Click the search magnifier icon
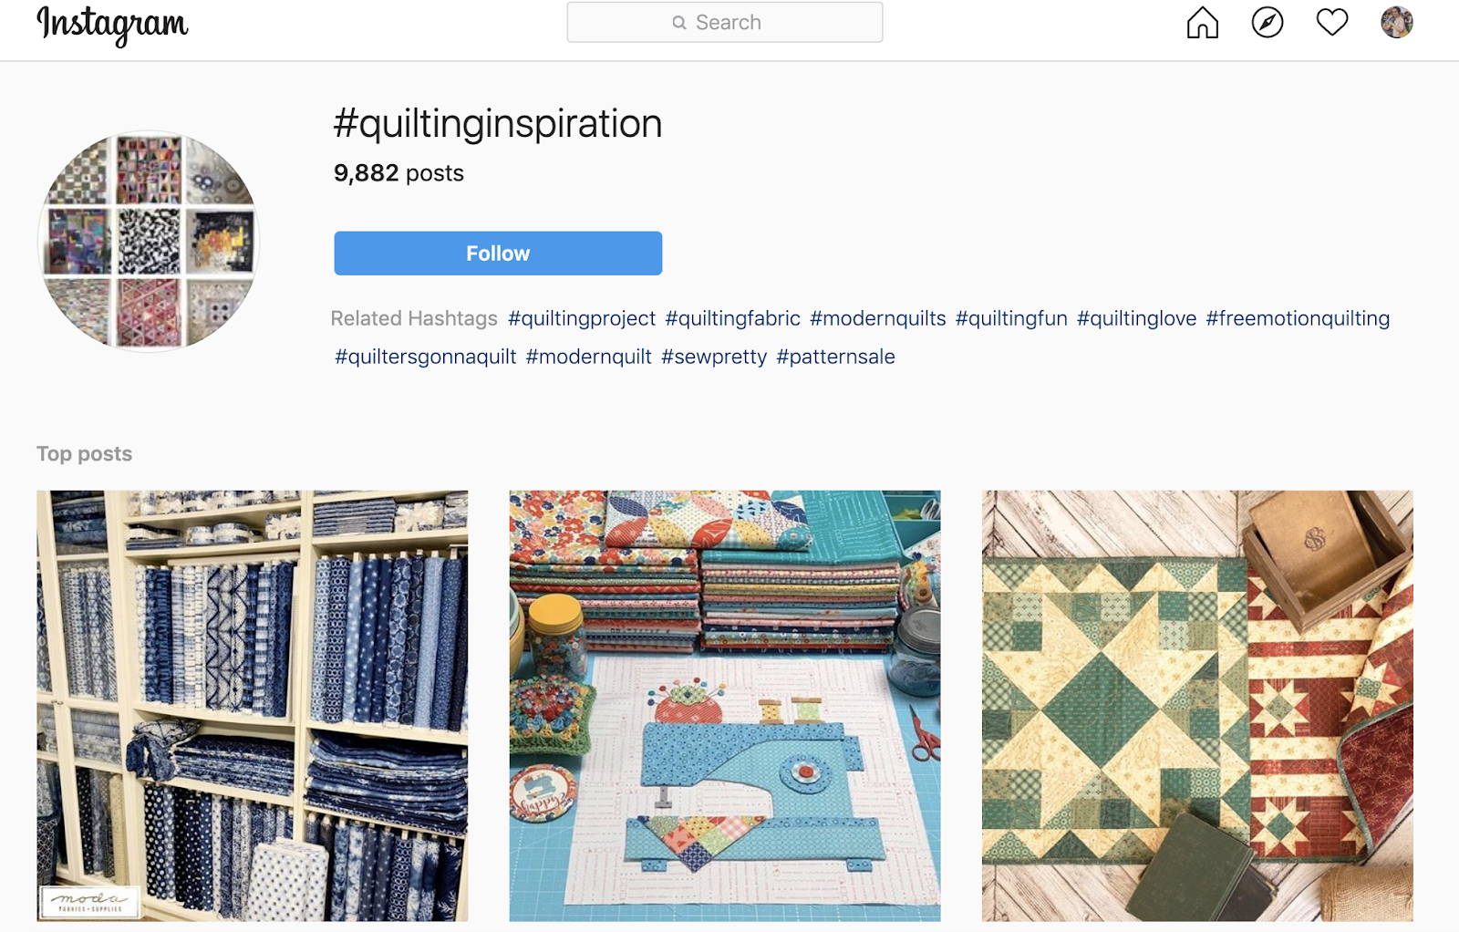Screen dimensions: 1459x932 [x=678, y=23]
